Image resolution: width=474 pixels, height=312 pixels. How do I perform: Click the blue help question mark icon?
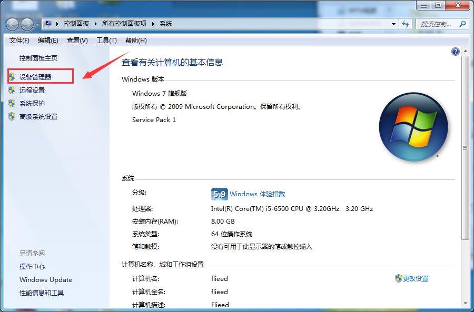click(455, 52)
